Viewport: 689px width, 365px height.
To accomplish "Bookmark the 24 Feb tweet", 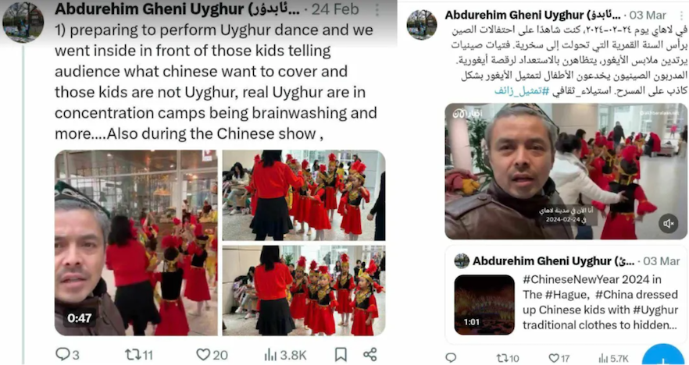I will (341, 354).
